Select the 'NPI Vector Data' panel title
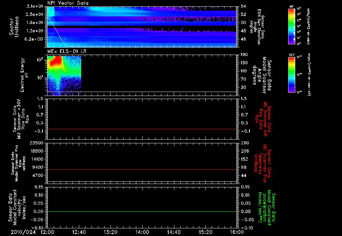Image resolution: width=342 pixels, height=236 pixels. [x=68, y=3]
